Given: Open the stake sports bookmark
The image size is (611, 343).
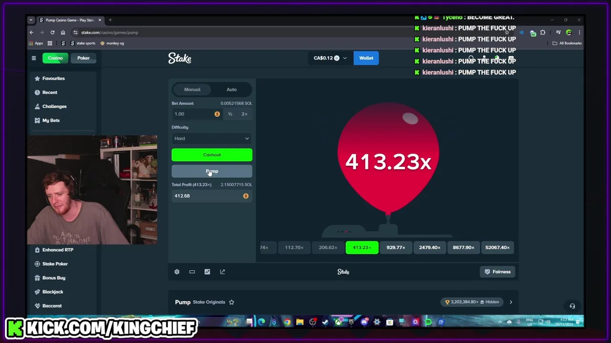Looking at the screenshot, I should coord(83,43).
